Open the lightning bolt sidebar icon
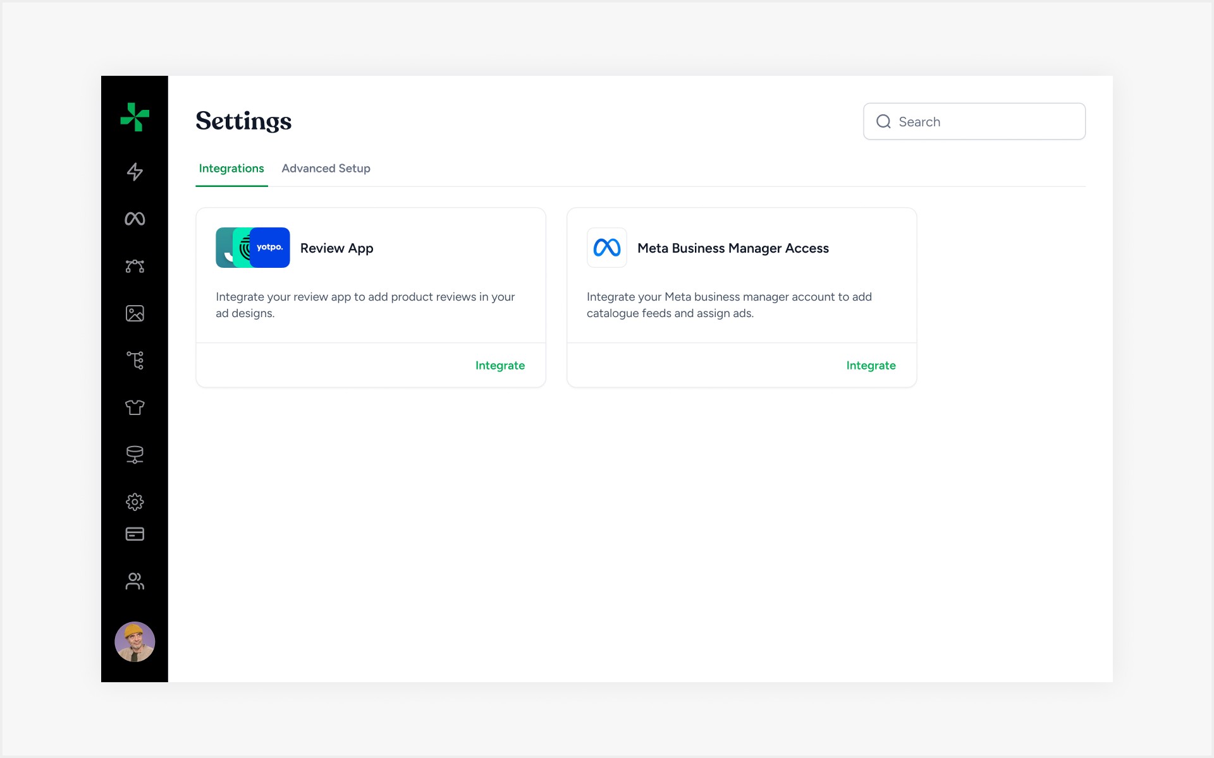 (x=135, y=172)
